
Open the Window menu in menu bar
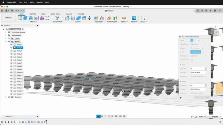tap(39, 2)
